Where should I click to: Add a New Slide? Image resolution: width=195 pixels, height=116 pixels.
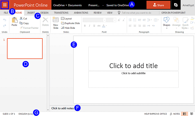pos(56,23)
